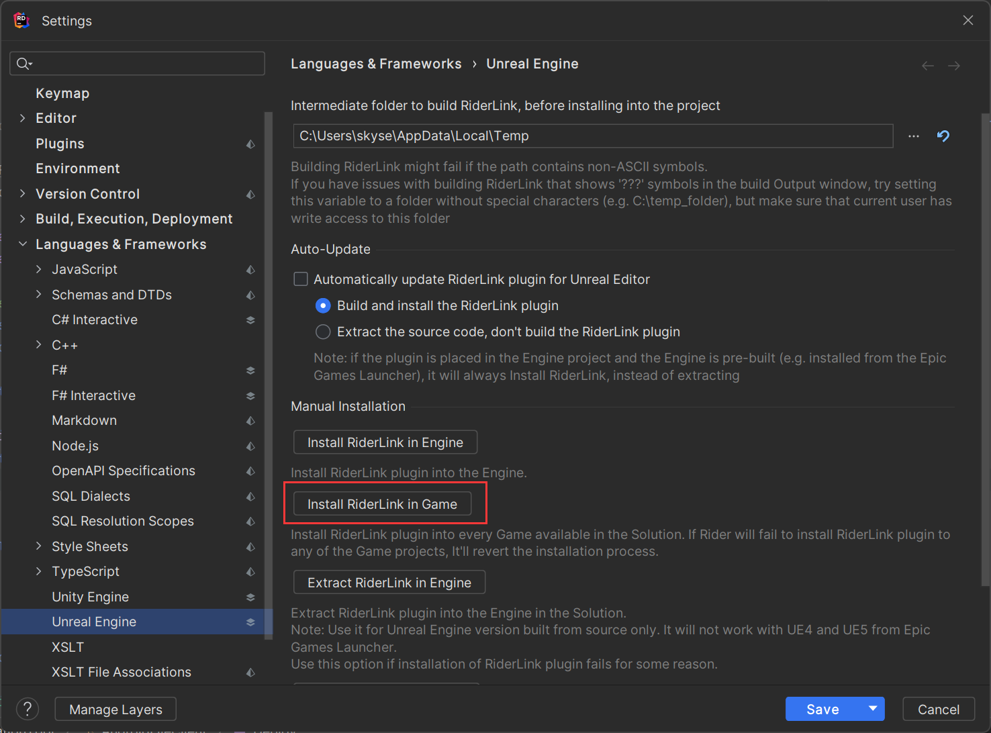Open the help question mark button
This screenshot has height=733, width=991.
coord(28,709)
